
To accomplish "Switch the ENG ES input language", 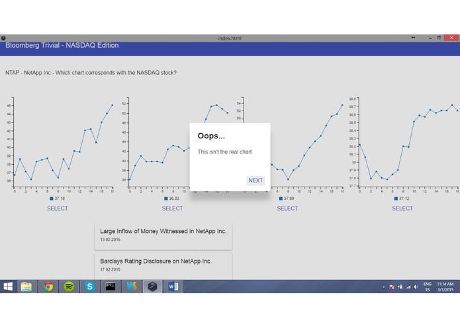I will point(428,287).
